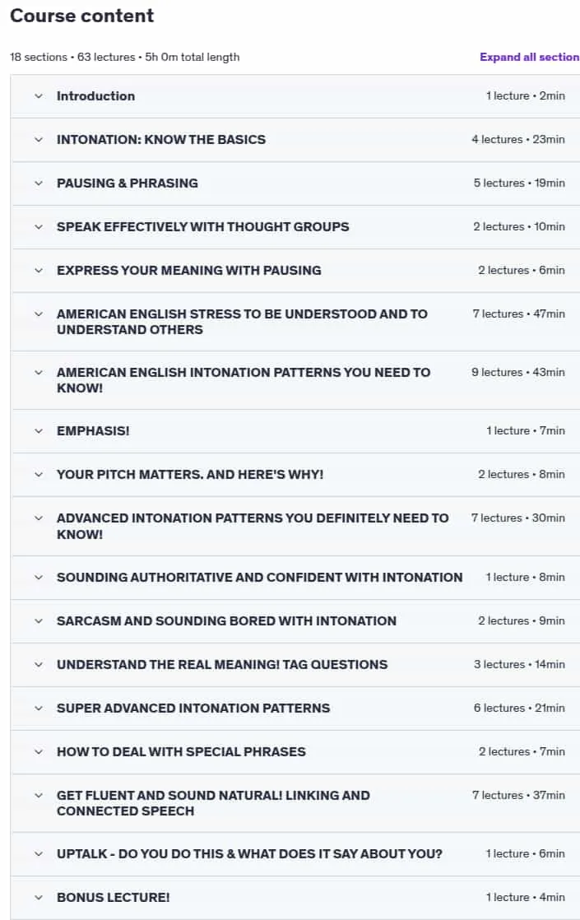Screen dimensions: 580x920
Task: Select UNDERSTAND THE REAL MEANING! TAG QUESTIONS
Action: [x=222, y=665]
